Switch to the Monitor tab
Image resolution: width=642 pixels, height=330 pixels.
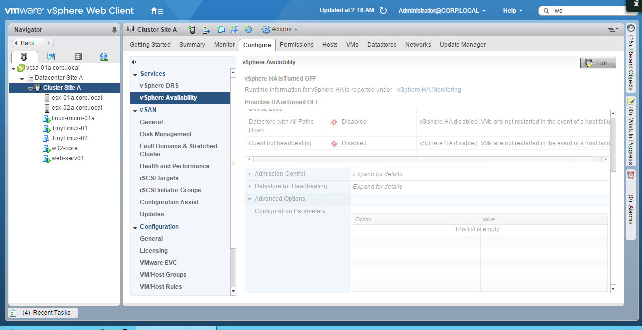224,45
